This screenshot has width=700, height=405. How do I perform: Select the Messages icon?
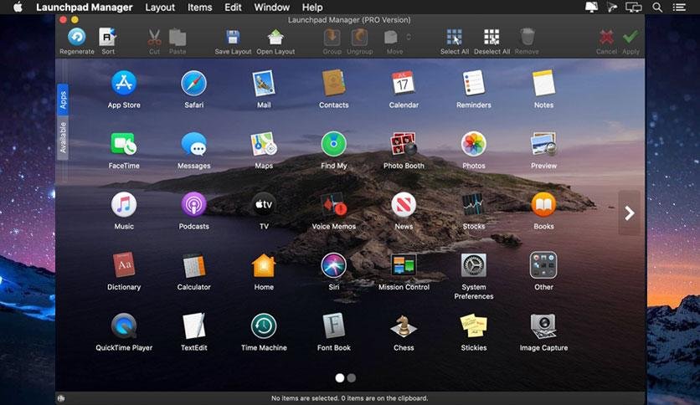[193, 144]
